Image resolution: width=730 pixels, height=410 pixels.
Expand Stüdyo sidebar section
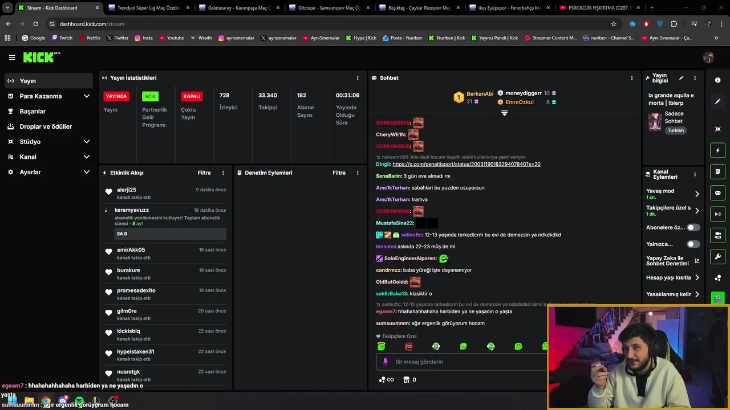click(48, 142)
